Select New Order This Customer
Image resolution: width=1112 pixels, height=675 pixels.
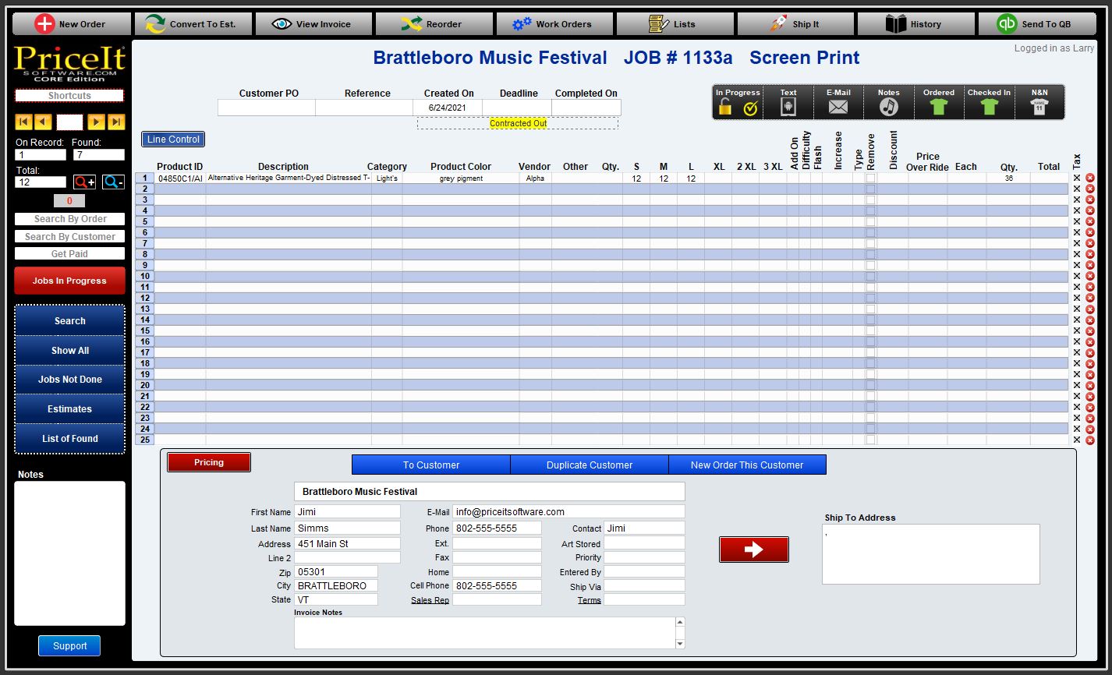[x=746, y=464]
